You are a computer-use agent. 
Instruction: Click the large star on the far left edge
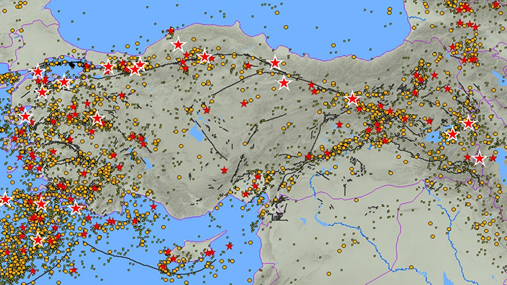5,199
